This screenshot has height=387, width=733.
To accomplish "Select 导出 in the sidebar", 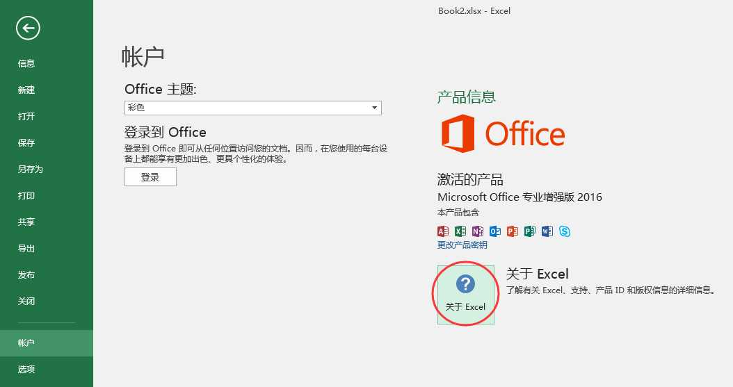I will click(47, 248).
